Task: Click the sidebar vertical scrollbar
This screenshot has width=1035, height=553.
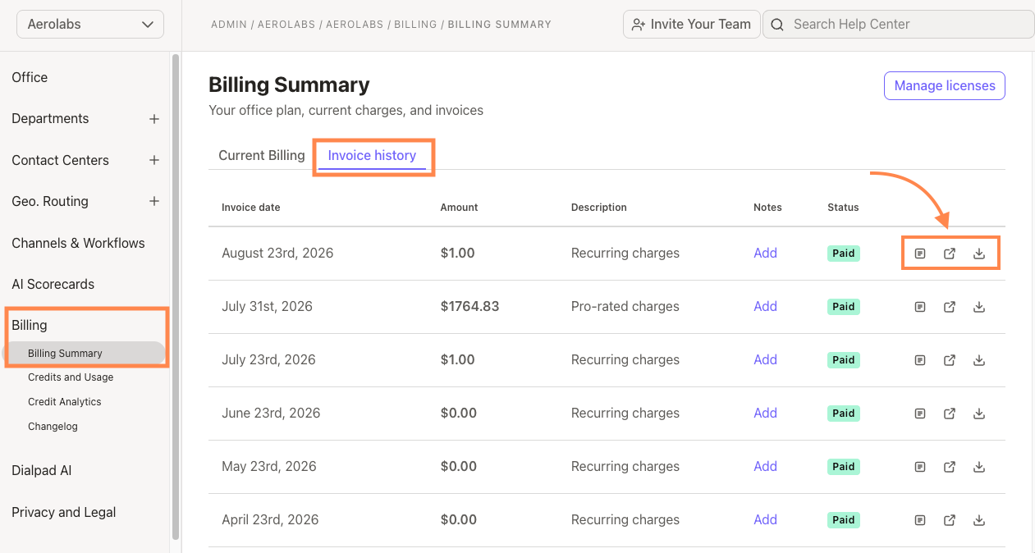Action: tap(176, 295)
